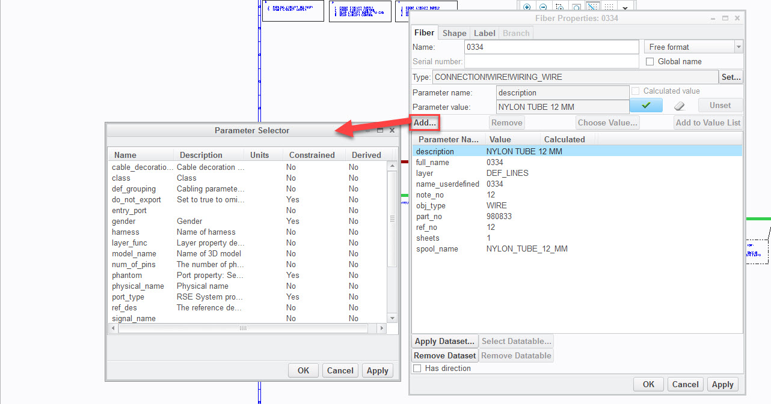Click the Choose Value... button
The width and height of the screenshot is (771, 404).
pos(607,122)
